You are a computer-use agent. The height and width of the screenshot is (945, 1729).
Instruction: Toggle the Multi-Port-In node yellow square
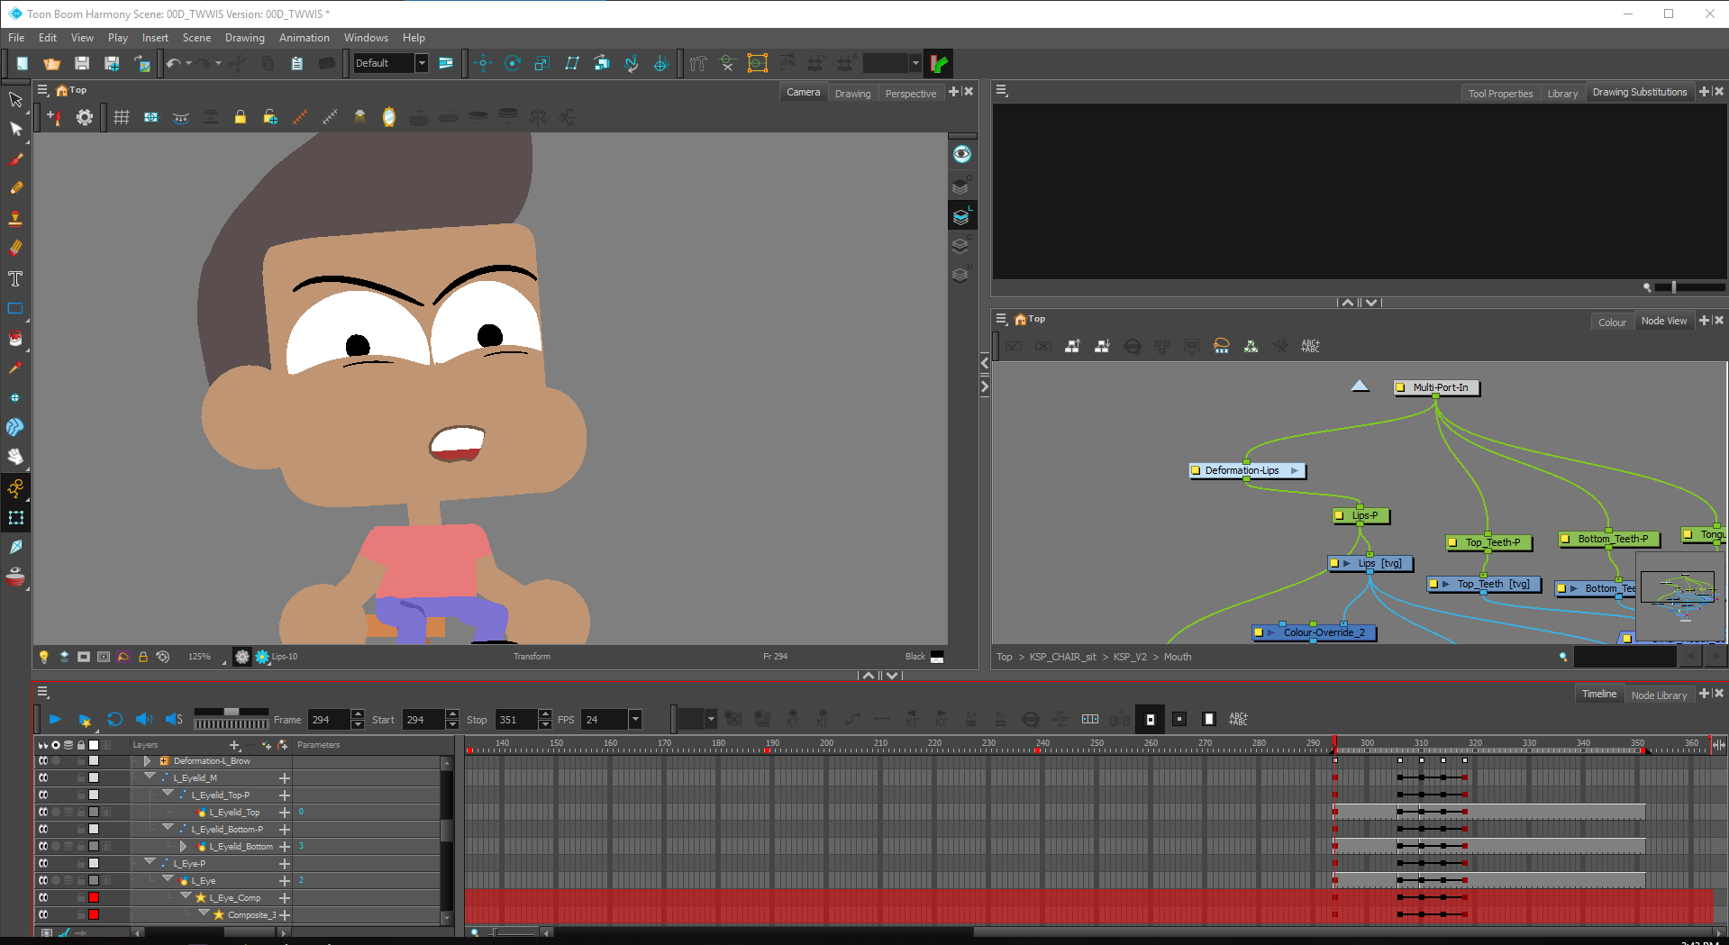point(1400,387)
